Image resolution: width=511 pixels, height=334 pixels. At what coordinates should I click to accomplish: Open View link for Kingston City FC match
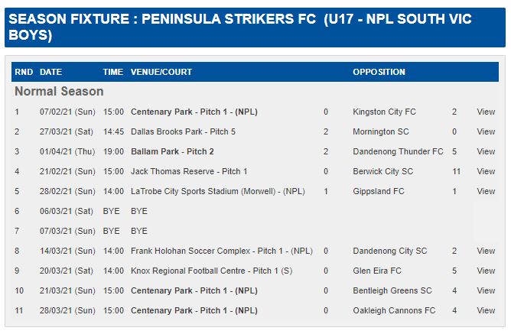pos(486,112)
